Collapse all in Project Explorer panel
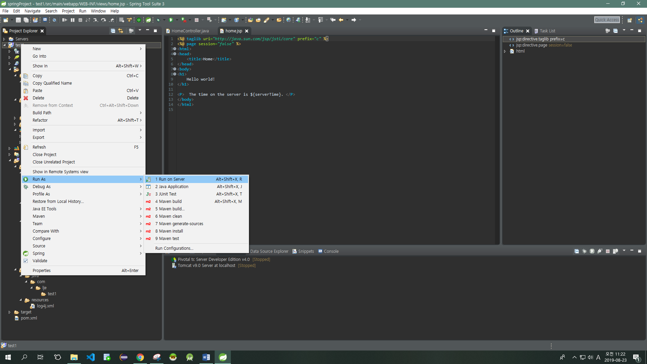This screenshot has width=647, height=364. (x=113, y=31)
